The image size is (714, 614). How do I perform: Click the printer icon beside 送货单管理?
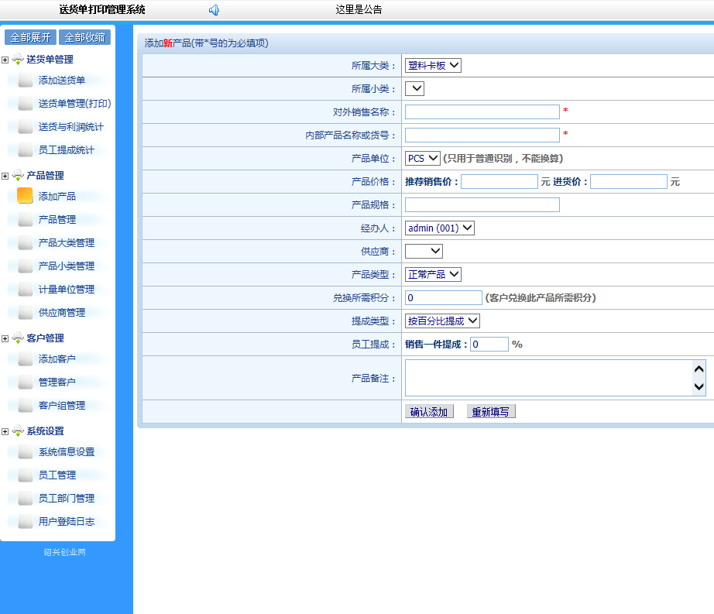[18, 59]
